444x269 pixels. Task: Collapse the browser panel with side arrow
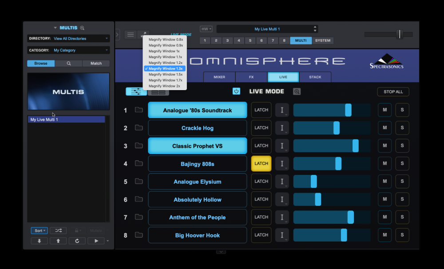[x=117, y=35]
